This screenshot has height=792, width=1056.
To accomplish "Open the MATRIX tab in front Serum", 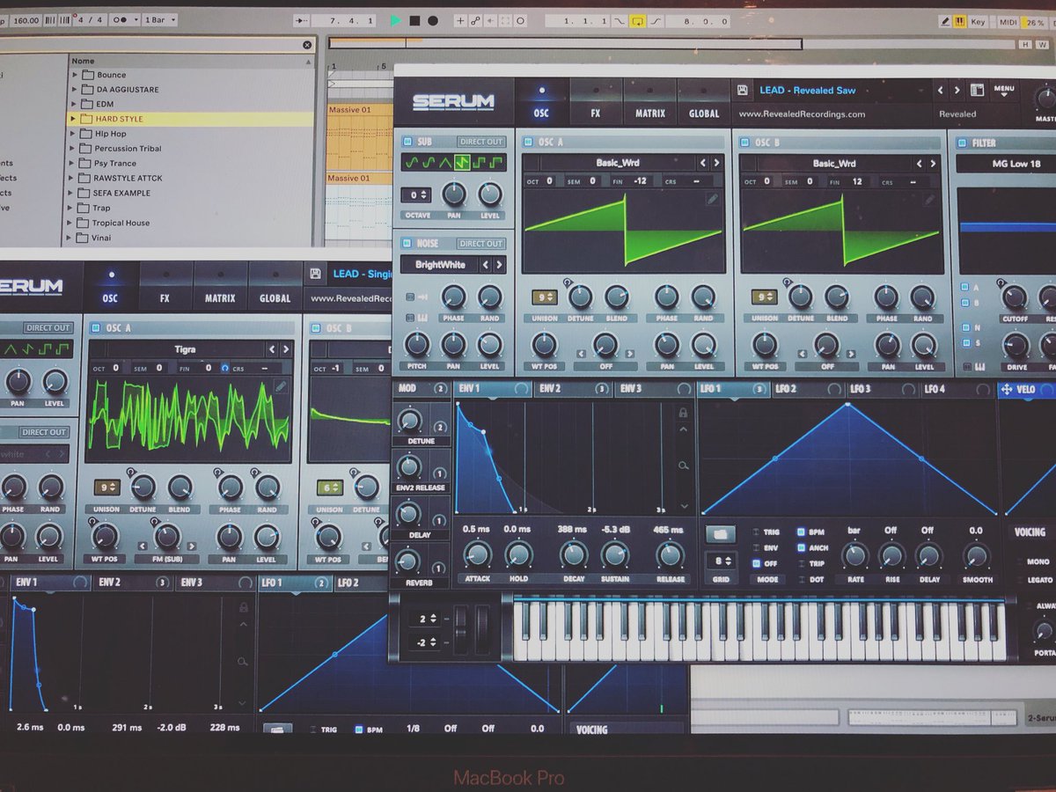I will [650, 102].
